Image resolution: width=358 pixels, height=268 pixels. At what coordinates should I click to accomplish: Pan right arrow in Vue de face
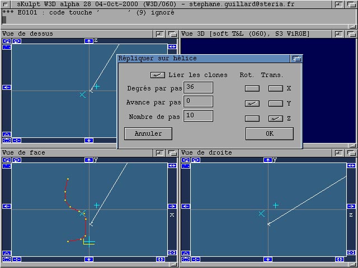(x=172, y=206)
